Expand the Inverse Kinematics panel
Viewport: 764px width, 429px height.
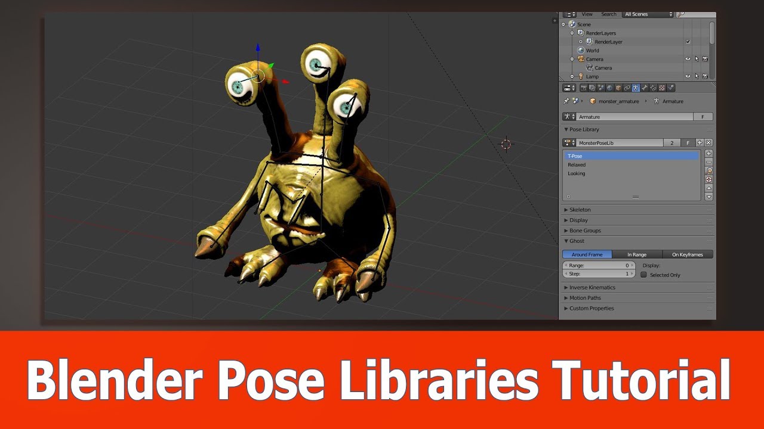[x=566, y=287]
